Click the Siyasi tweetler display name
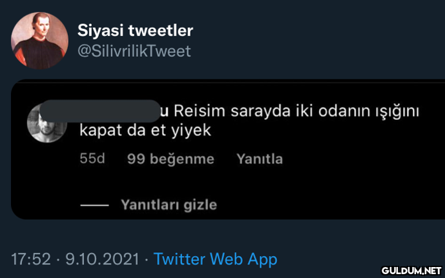The image size is (445, 278). (x=136, y=30)
